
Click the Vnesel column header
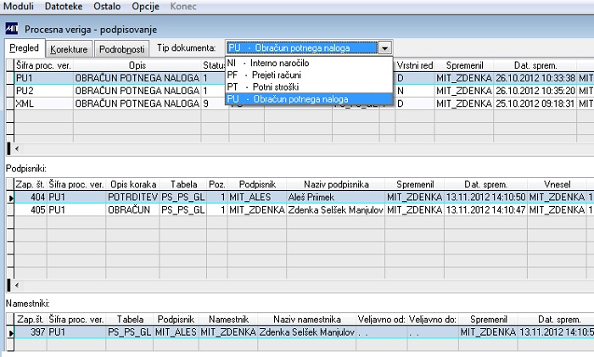coord(557,184)
